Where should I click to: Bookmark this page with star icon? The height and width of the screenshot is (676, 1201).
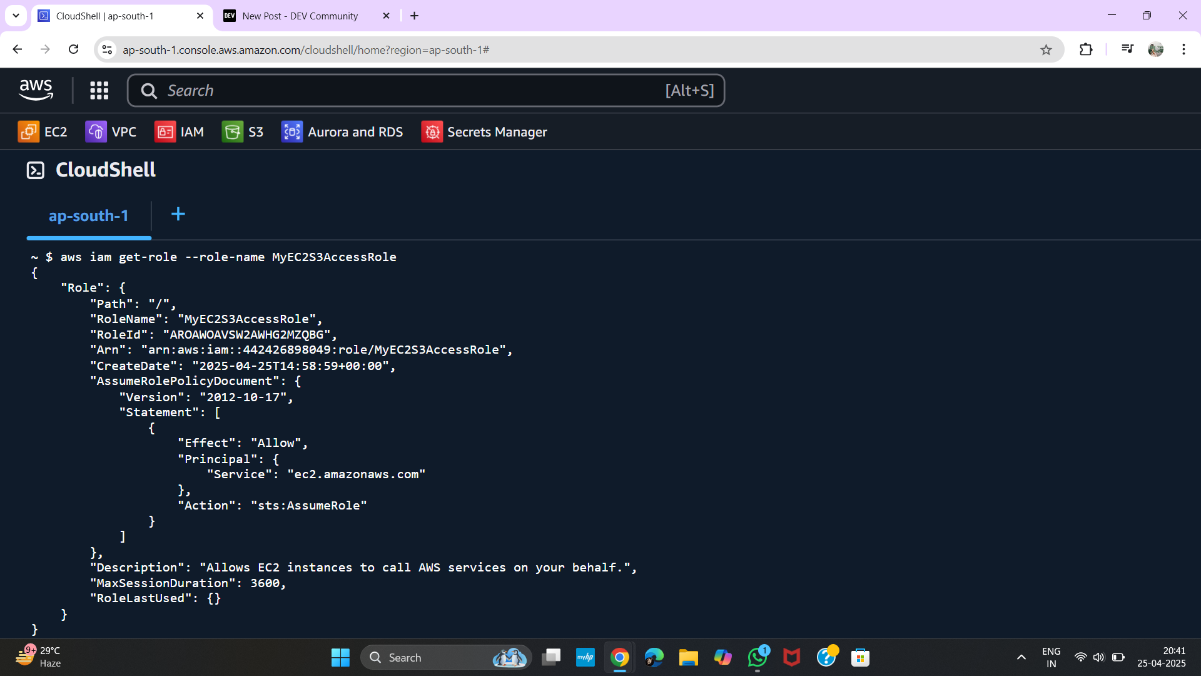1046,49
